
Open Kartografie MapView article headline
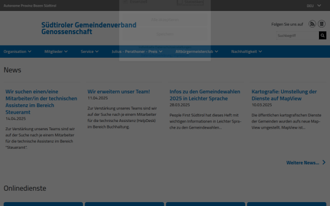pyautogui.click(x=284, y=95)
